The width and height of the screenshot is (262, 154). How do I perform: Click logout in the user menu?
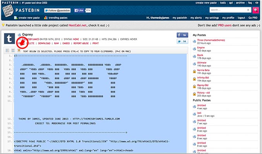241,18
